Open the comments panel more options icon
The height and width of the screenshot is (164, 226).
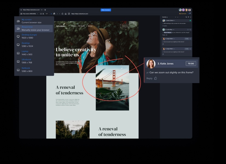pos(190,17)
